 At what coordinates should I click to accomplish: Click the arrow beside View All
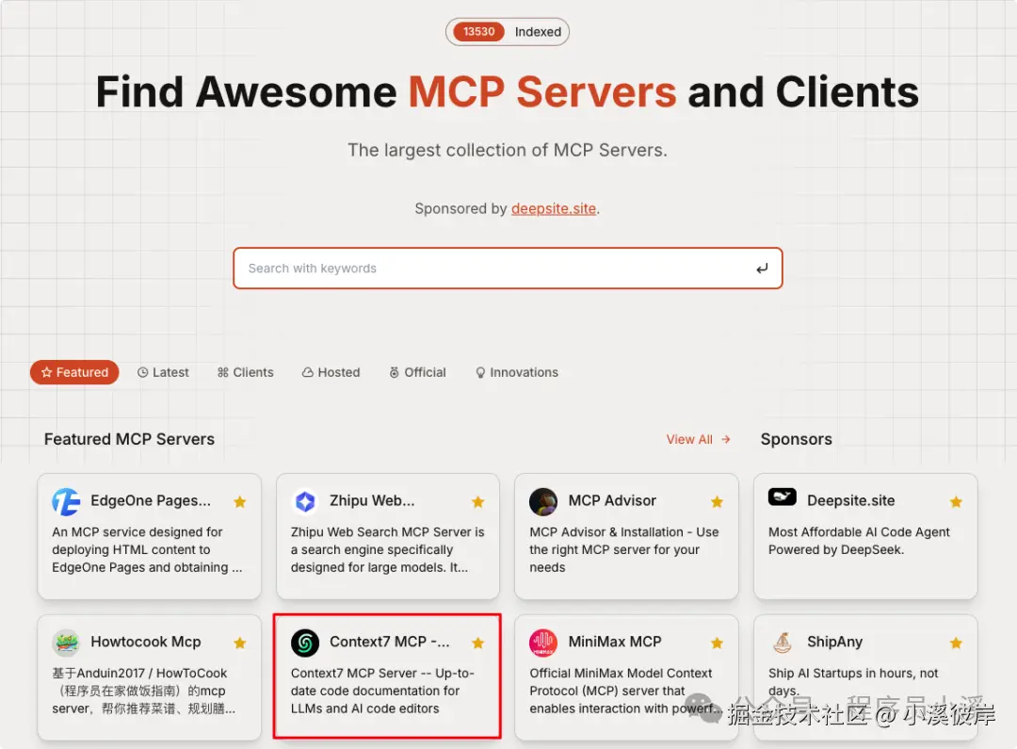(x=726, y=439)
